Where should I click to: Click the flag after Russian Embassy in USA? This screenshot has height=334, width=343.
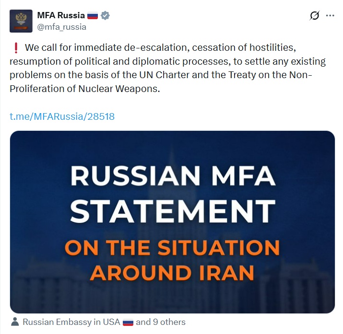tap(128, 322)
